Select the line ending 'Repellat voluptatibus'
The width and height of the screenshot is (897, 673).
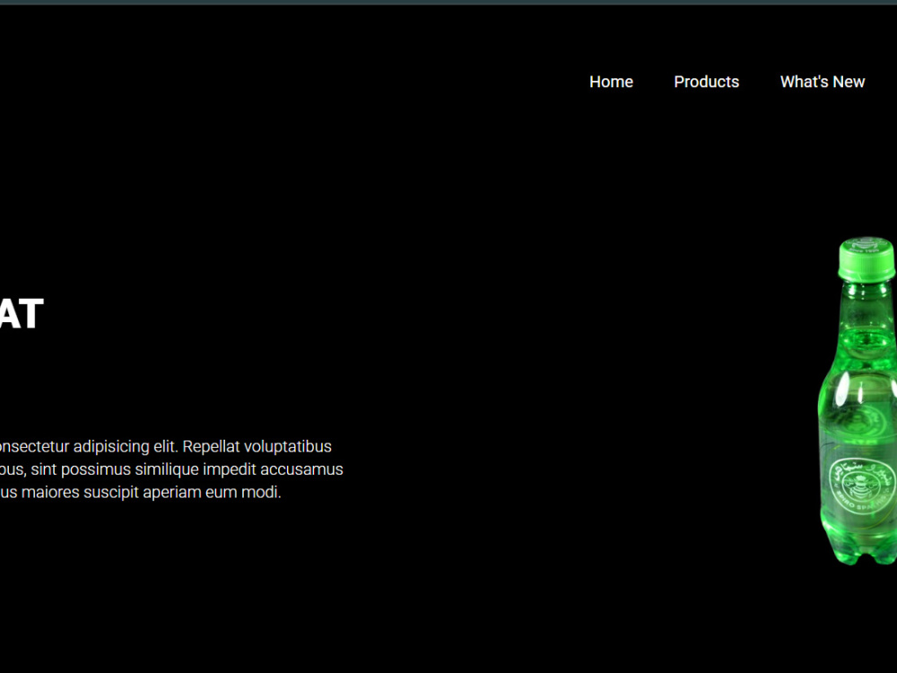pyautogui.click(x=166, y=446)
